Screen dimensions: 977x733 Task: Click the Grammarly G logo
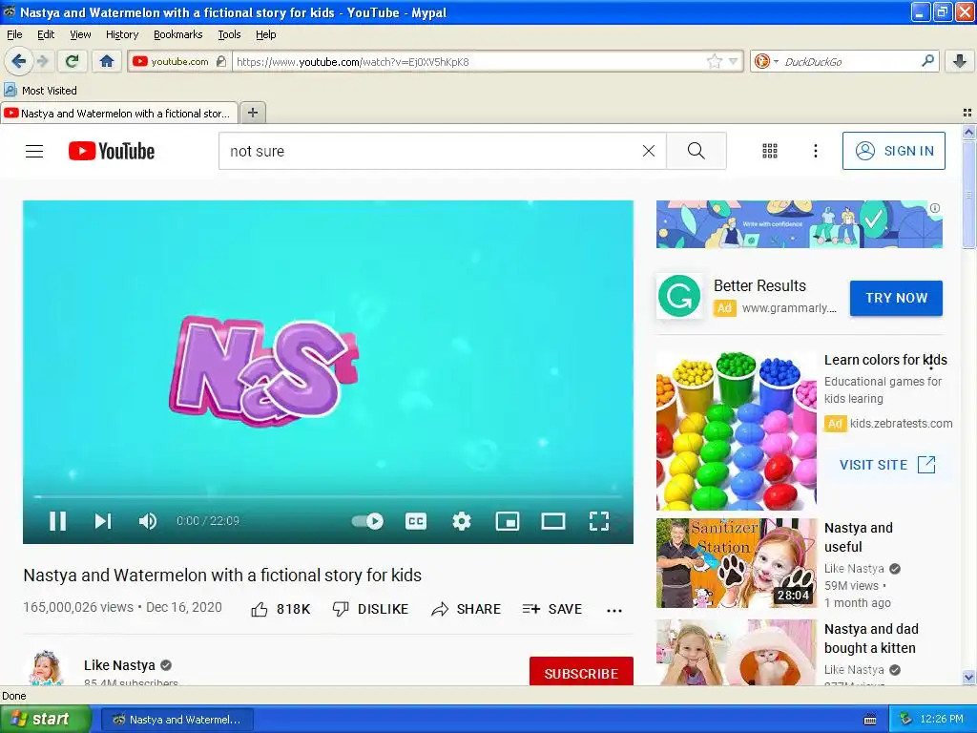tap(679, 296)
